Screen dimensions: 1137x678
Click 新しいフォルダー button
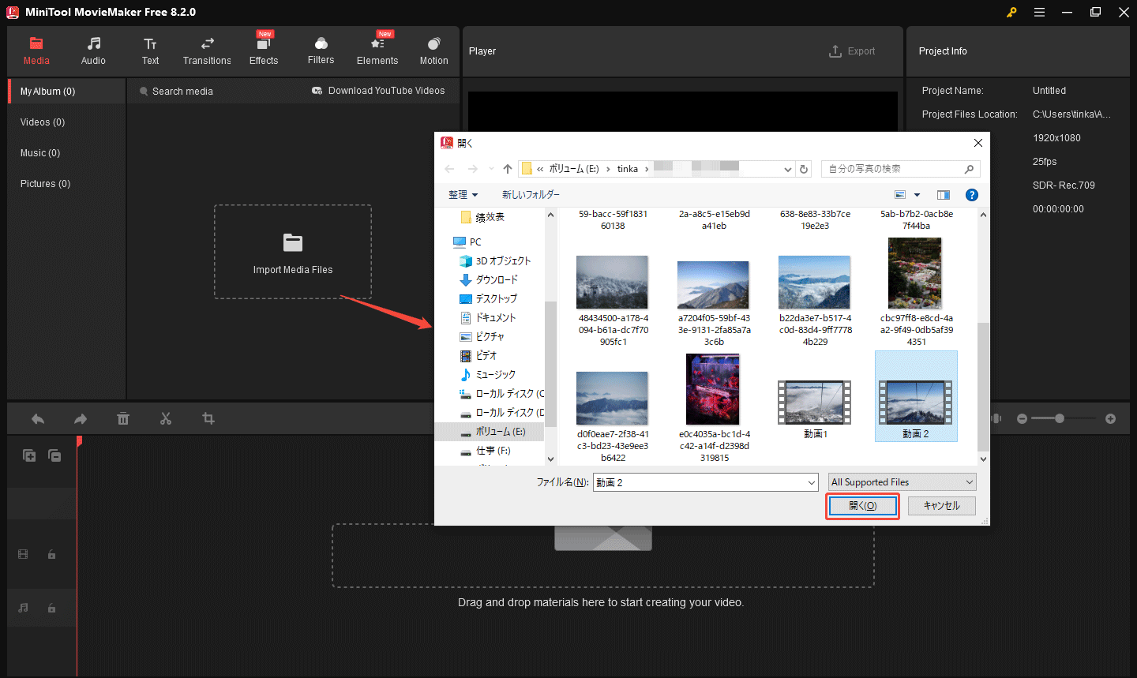(x=531, y=195)
